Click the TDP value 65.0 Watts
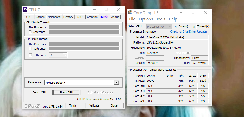This screenshot has height=117, width=244. 200,63
